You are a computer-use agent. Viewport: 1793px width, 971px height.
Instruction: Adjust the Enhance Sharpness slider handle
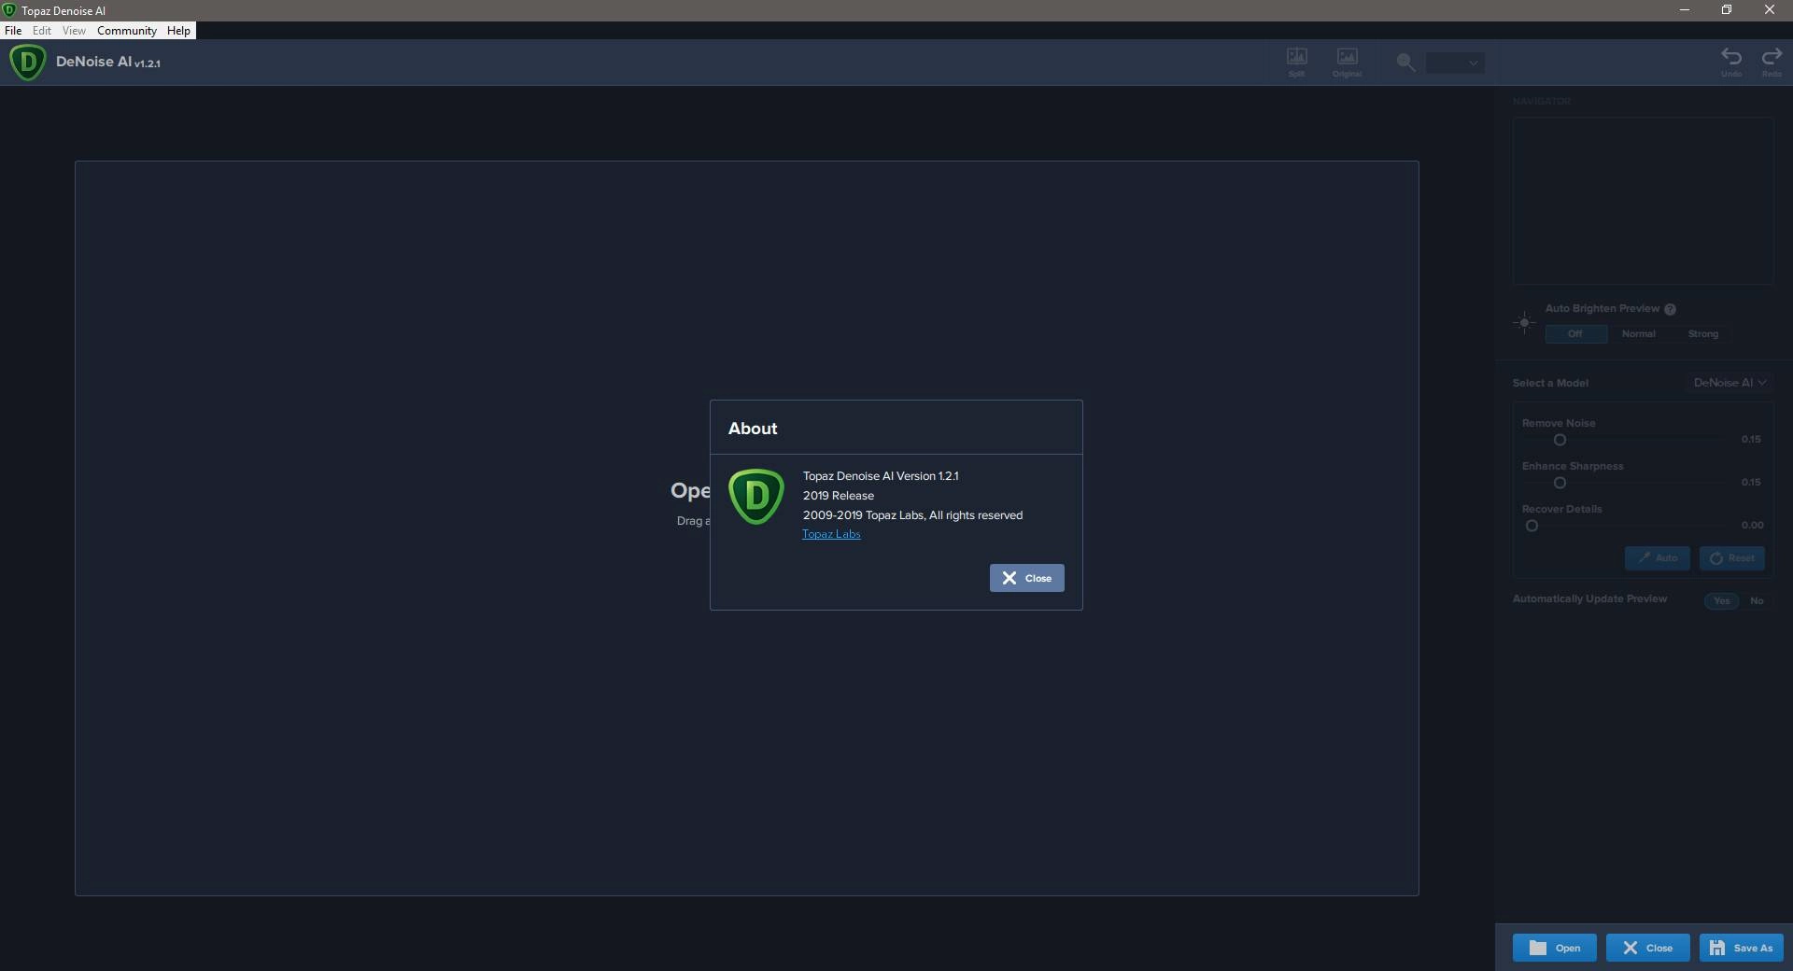point(1560,483)
